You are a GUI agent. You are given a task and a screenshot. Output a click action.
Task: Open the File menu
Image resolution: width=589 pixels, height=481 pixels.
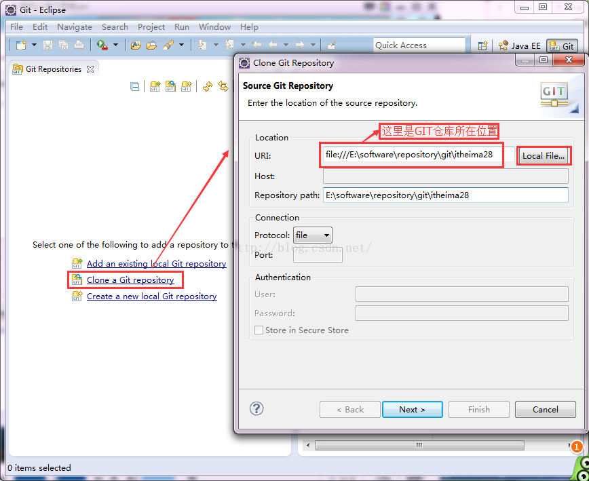[x=16, y=27]
